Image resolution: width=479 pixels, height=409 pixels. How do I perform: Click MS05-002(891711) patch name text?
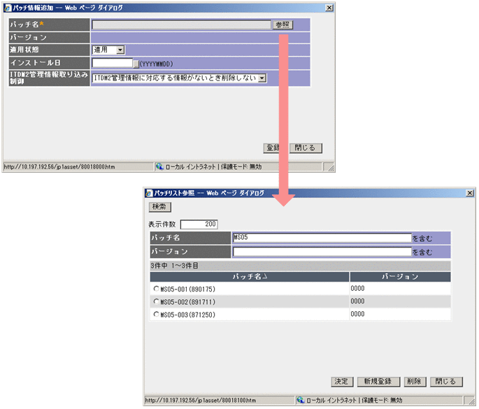[x=188, y=302]
